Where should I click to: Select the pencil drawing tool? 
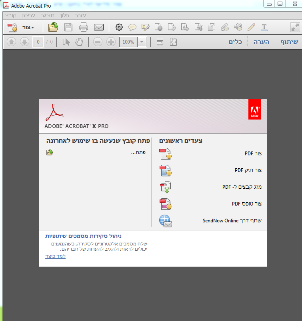(x=251, y=27)
